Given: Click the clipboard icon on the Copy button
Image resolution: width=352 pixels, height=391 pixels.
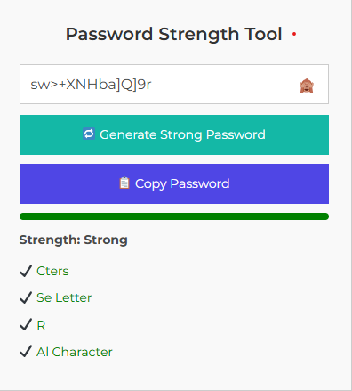Looking at the screenshot, I should (x=124, y=183).
